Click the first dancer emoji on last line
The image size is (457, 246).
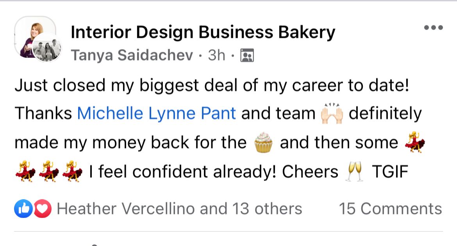[25, 172]
